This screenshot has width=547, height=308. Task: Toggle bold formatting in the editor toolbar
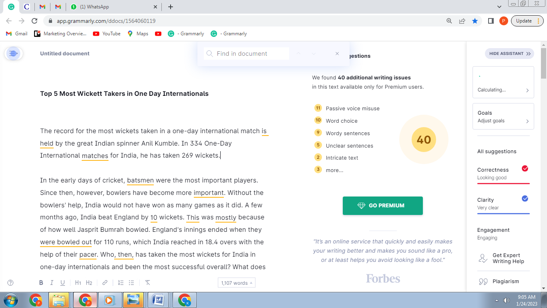pos(41,283)
